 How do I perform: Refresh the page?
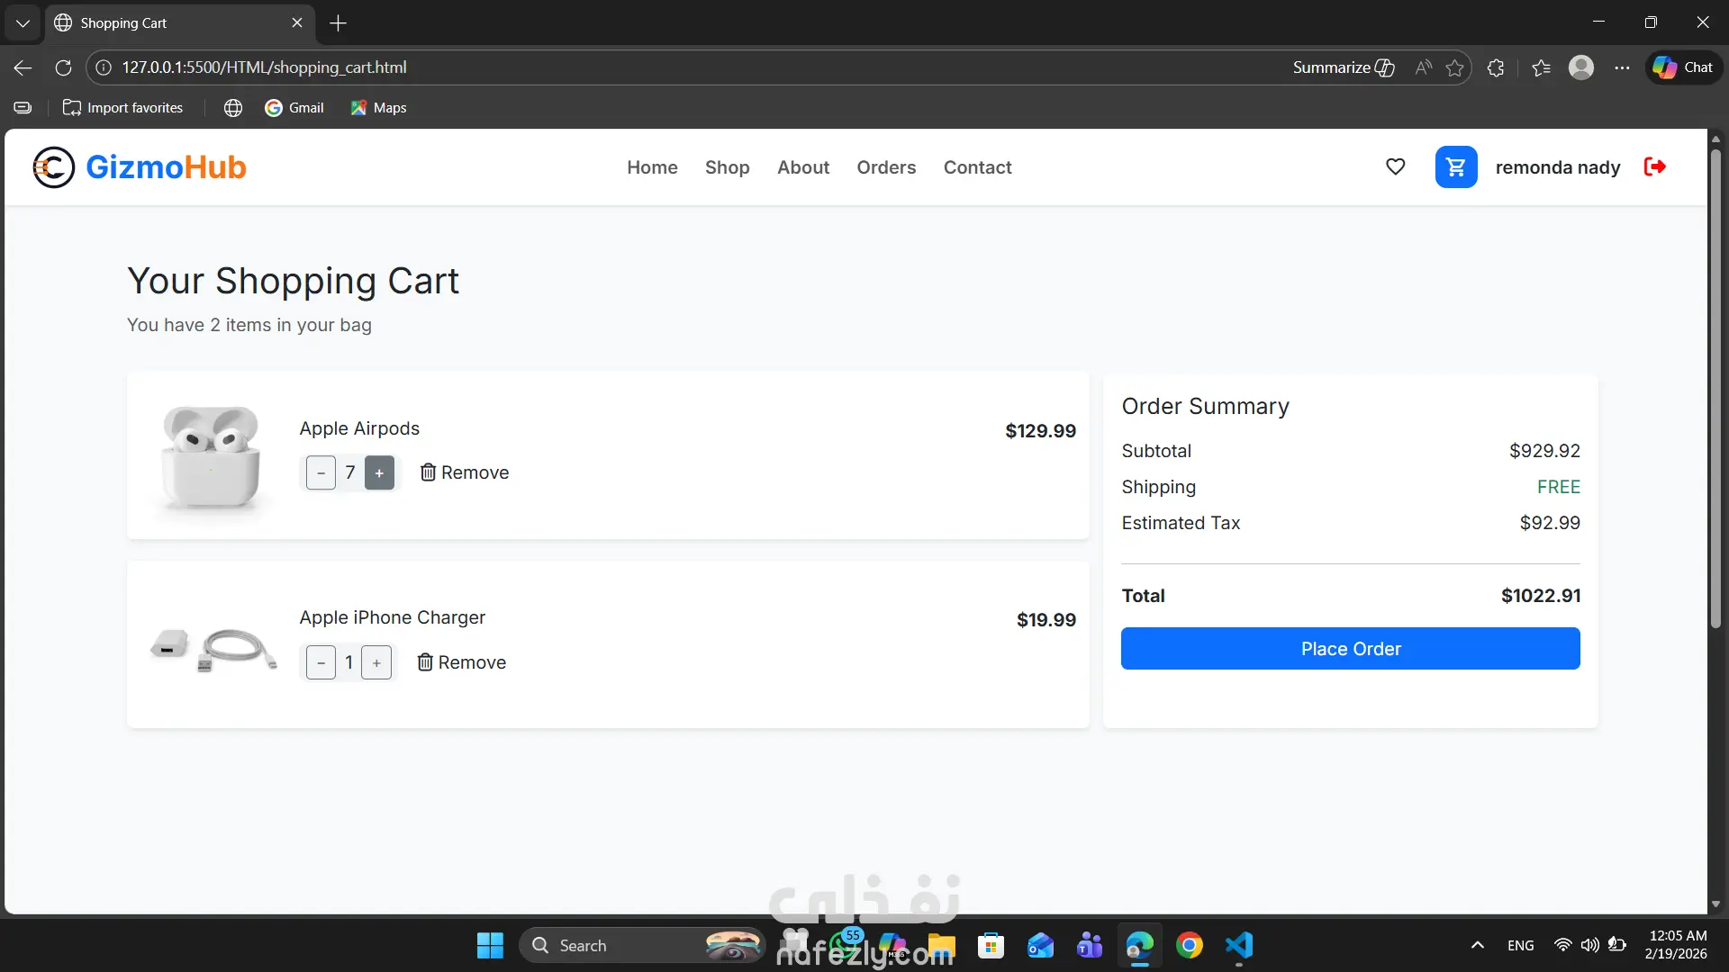click(x=63, y=67)
